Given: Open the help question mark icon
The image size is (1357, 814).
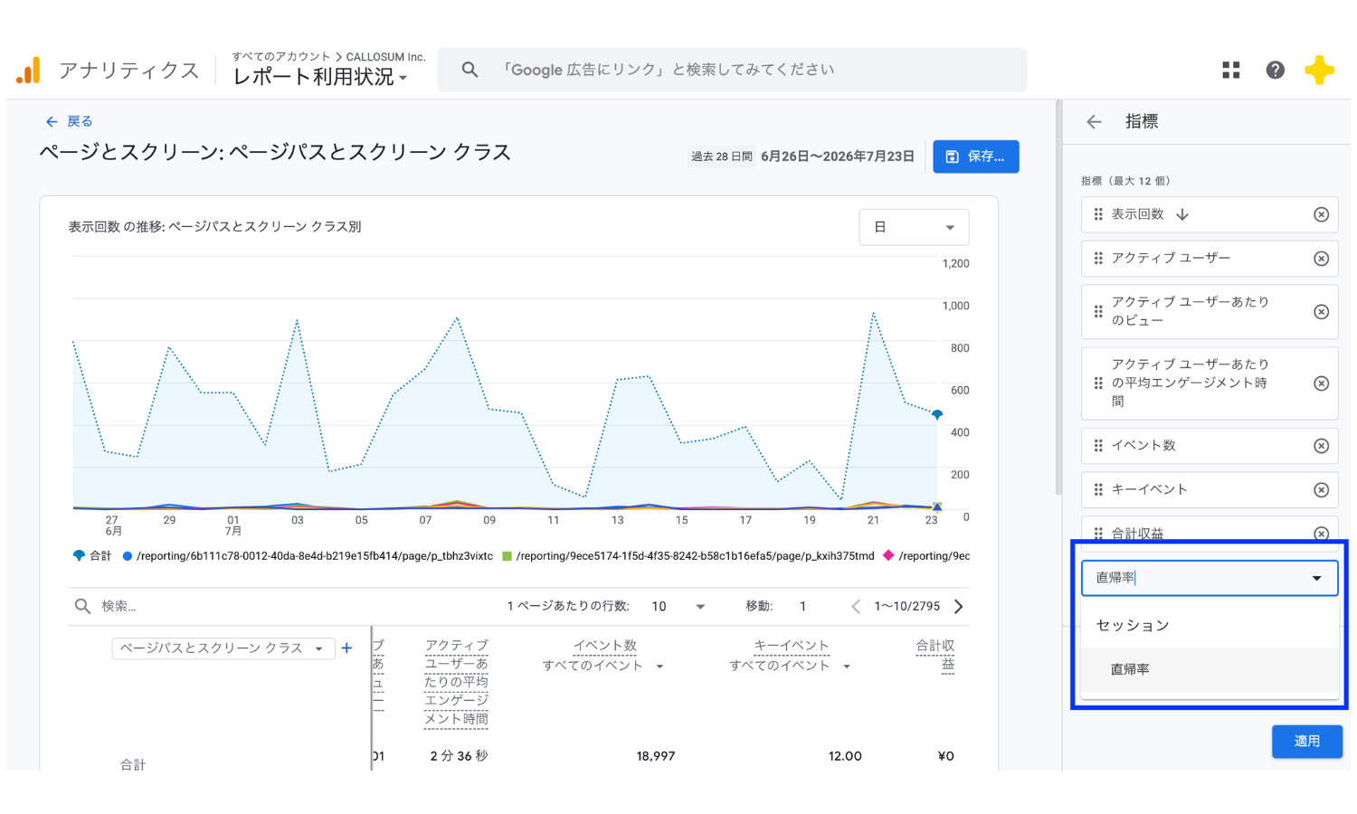Looking at the screenshot, I should pos(1275,70).
